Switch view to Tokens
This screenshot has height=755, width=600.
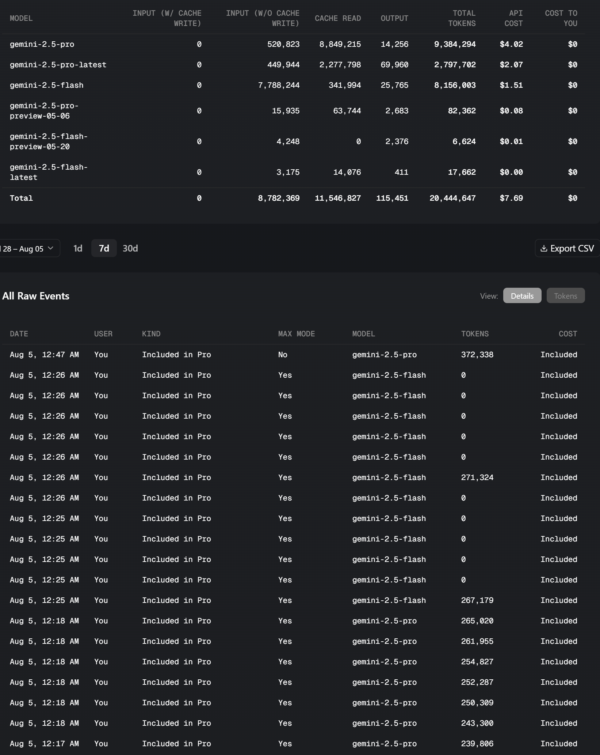click(x=566, y=296)
